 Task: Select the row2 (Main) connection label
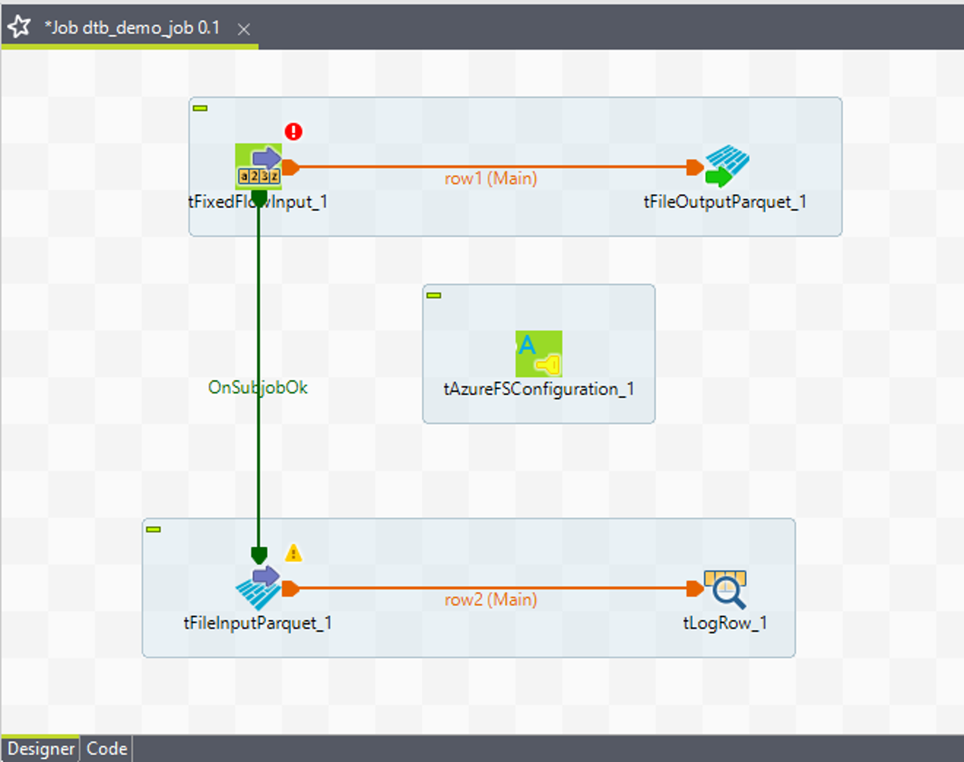pyautogui.click(x=490, y=600)
